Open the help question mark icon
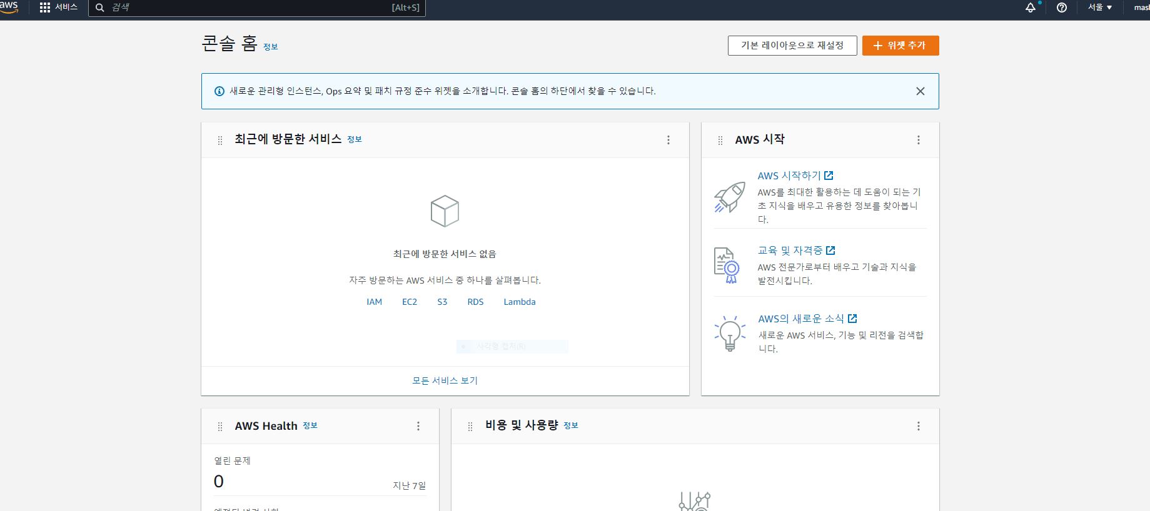The image size is (1150, 511). (1062, 7)
